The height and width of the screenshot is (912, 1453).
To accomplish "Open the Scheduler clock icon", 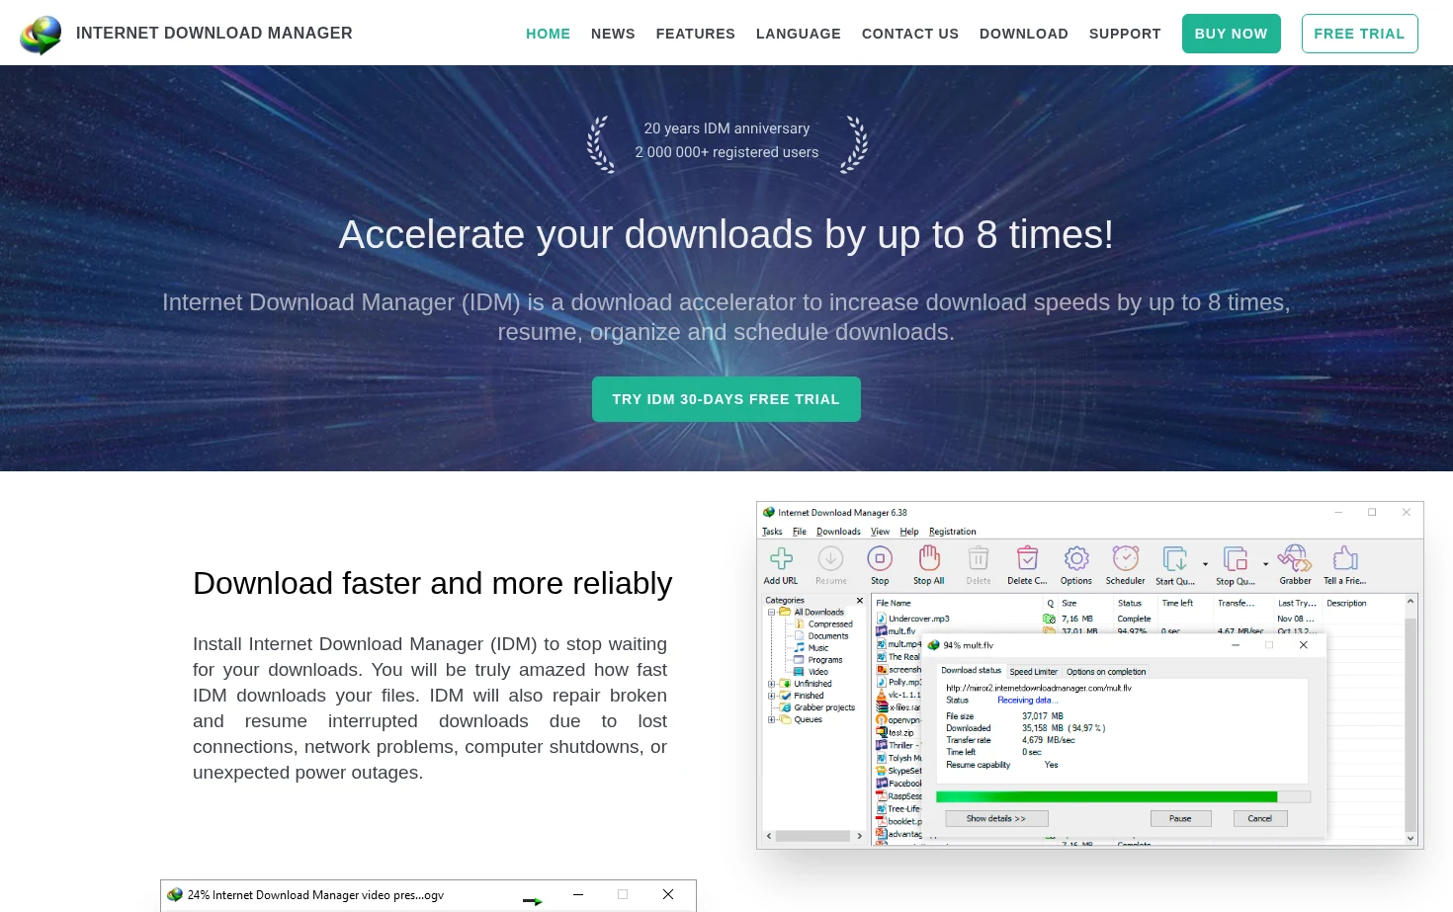I will pyautogui.click(x=1125, y=558).
